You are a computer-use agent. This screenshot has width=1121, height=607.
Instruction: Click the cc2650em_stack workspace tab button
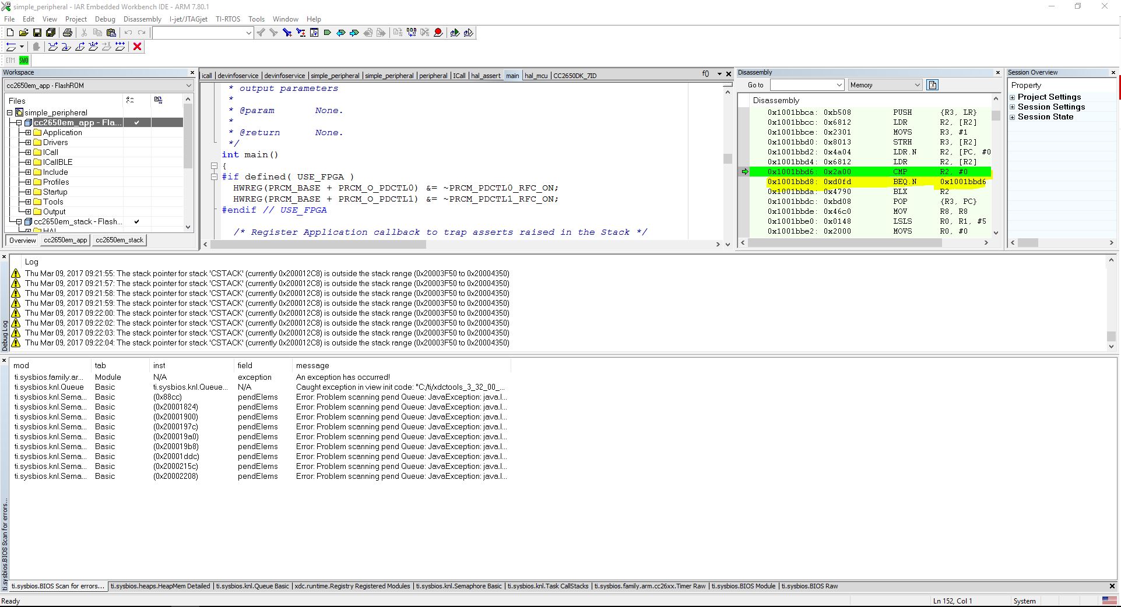(x=119, y=240)
